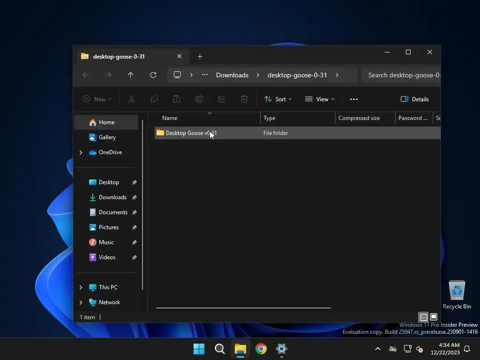
Task: Click the Share icon in toolbar
Action: coord(222,99)
